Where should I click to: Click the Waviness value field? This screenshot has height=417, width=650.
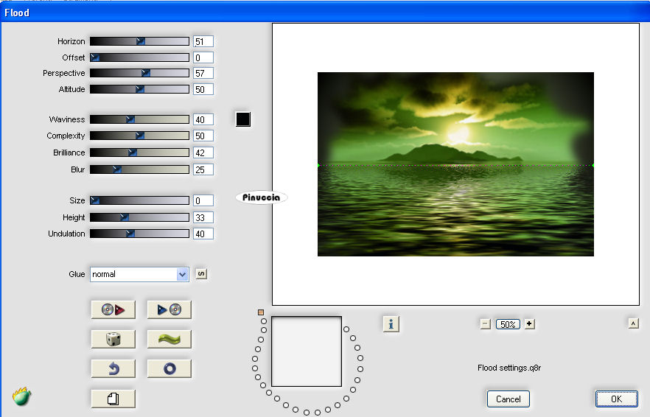(203, 120)
